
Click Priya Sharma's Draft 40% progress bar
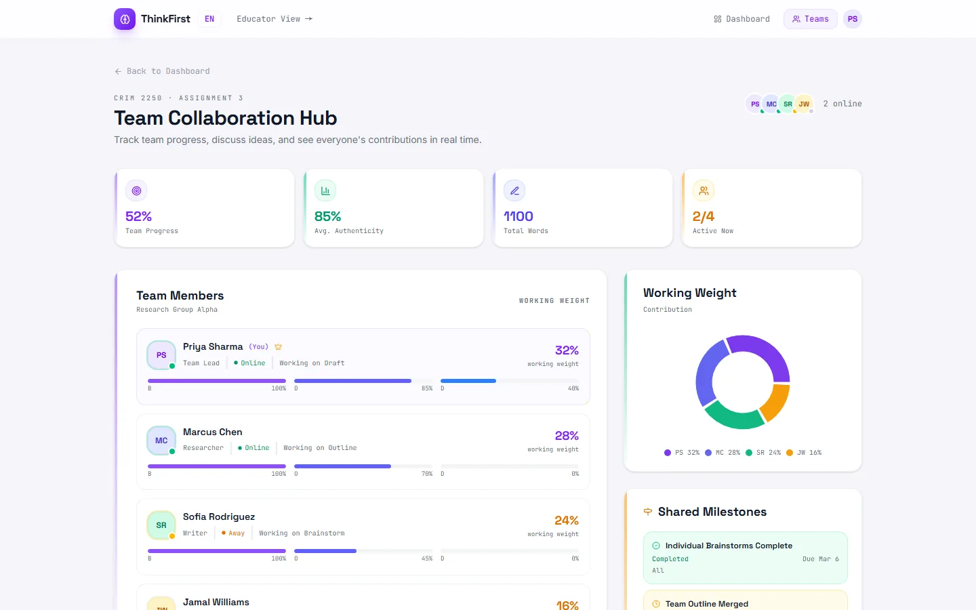(x=510, y=381)
